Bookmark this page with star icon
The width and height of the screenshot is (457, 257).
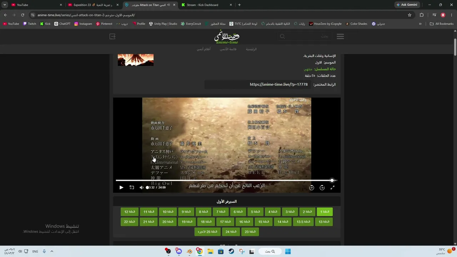pos(410,15)
